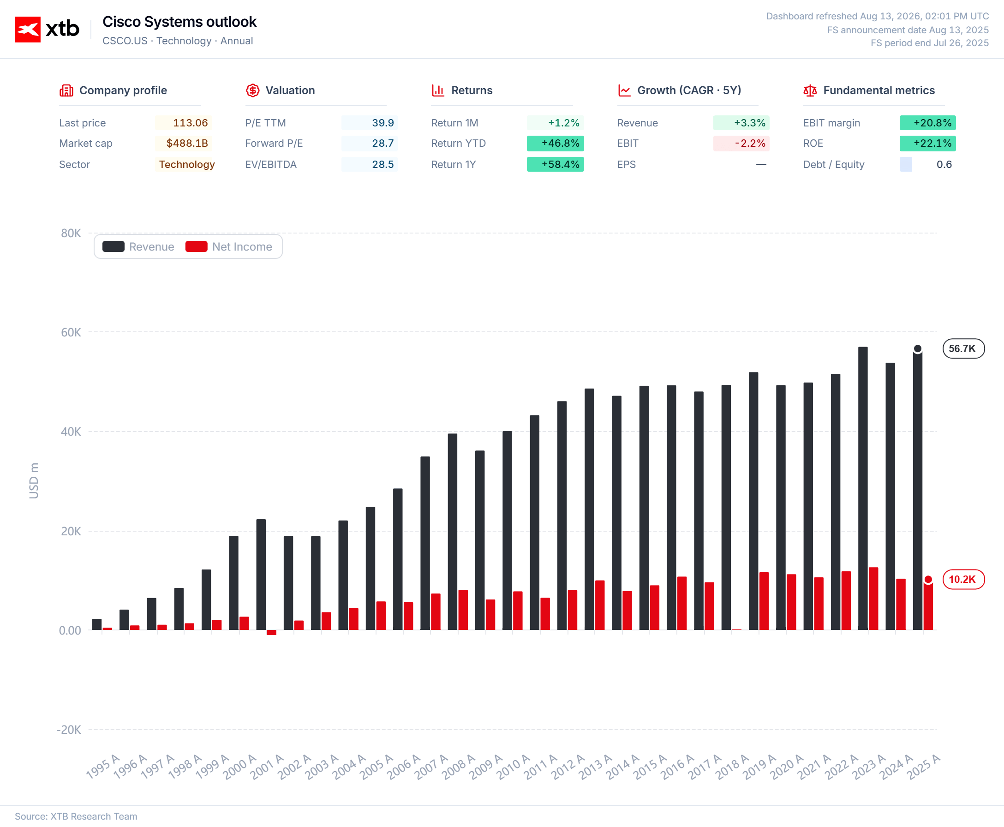Click the Growth line chart icon
This screenshot has height=827, width=1004.
(x=624, y=90)
